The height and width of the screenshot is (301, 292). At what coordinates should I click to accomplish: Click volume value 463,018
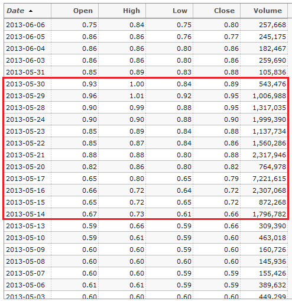pos(272,238)
